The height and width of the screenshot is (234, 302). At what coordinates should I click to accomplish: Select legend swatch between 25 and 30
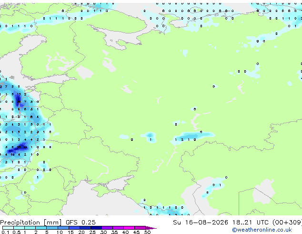(96, 228)
